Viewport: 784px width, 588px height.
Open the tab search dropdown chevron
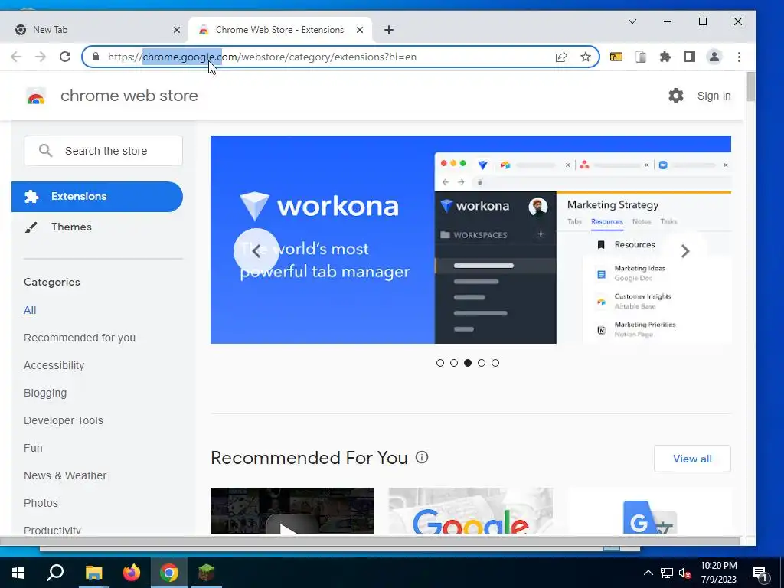(632, 21)
